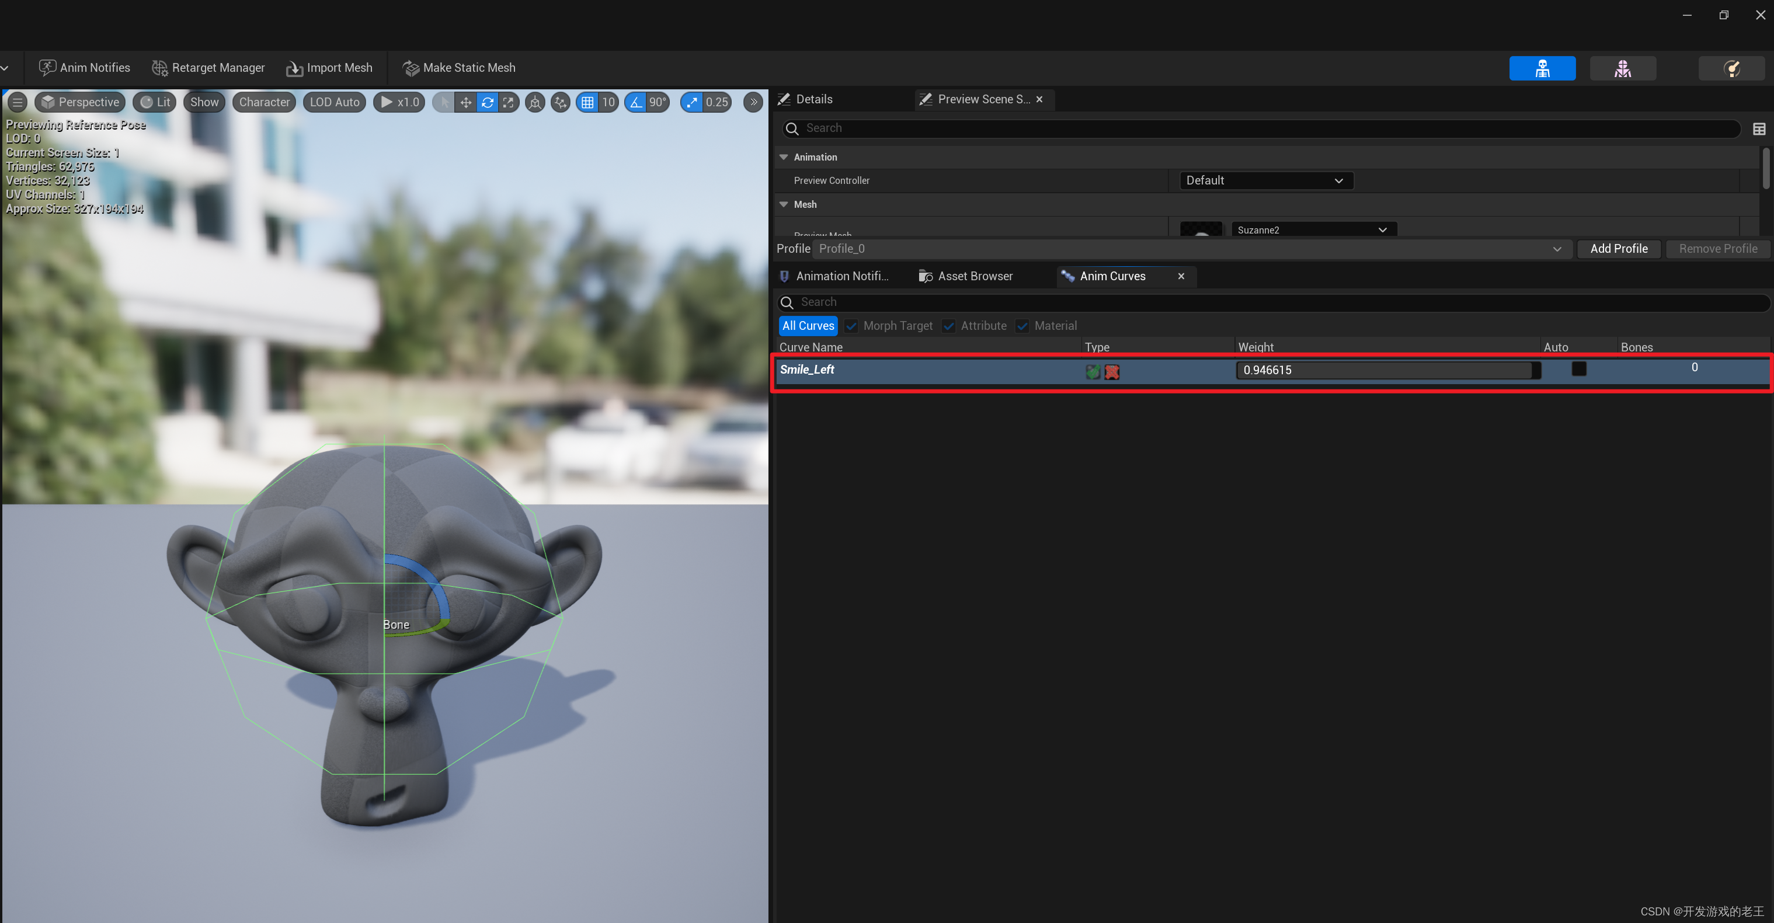Click the green morph target type icon

click(1092, 372)
